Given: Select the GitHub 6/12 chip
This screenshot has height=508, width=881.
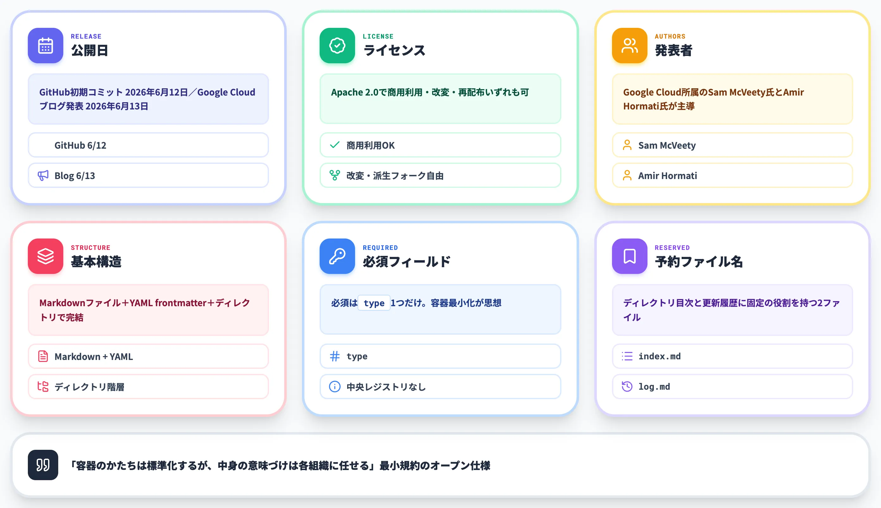Looking at the screenshot, I should click(148, 145).
